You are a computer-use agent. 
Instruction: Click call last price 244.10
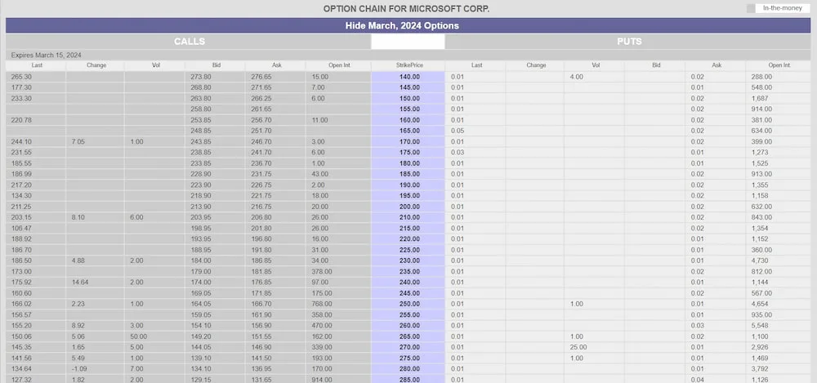21,142
